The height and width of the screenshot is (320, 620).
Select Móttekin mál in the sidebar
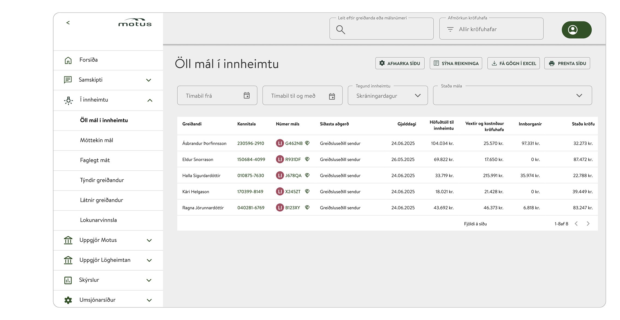(97, 140)
